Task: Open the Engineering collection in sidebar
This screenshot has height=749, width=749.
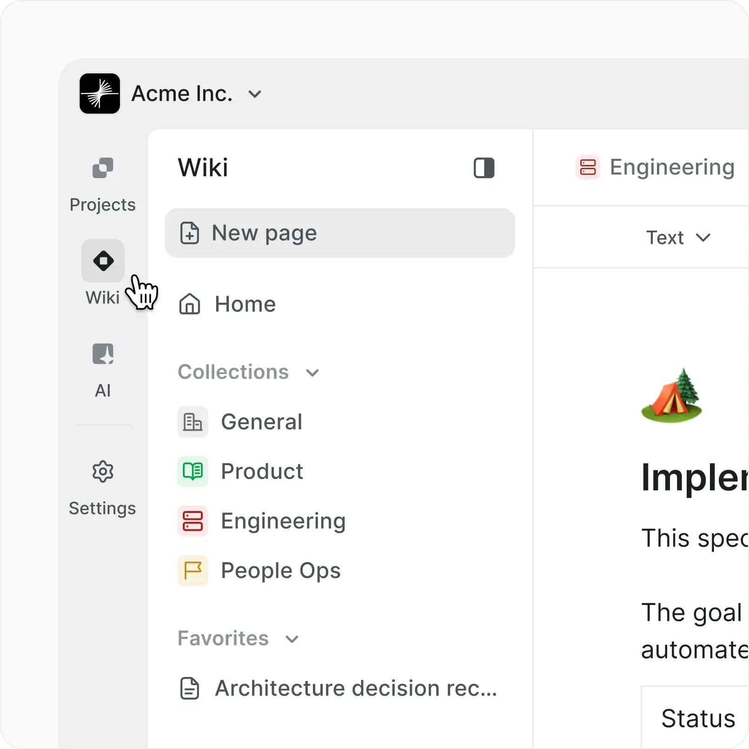Action: click(283, 521)
